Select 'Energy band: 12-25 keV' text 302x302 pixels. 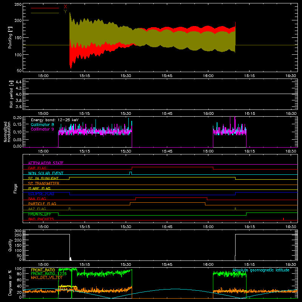tap(55, 120)
